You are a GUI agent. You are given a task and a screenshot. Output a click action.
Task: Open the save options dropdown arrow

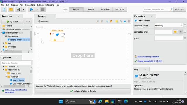(x=24, y=10)
